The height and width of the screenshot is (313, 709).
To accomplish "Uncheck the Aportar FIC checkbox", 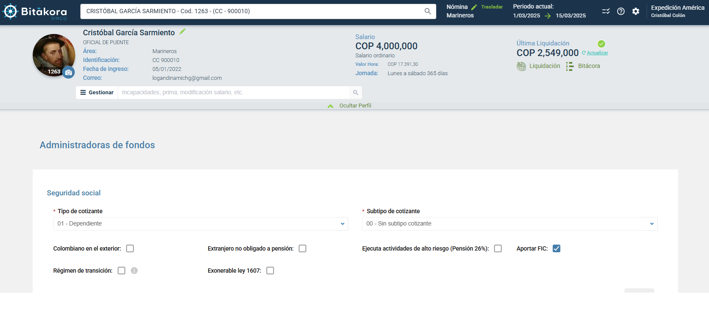I will coord(556,248).
